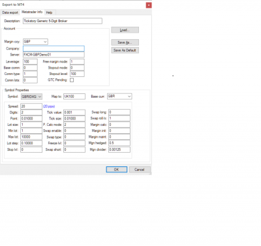
Task: Click the Spread field
Action: (x=31, y=106)
